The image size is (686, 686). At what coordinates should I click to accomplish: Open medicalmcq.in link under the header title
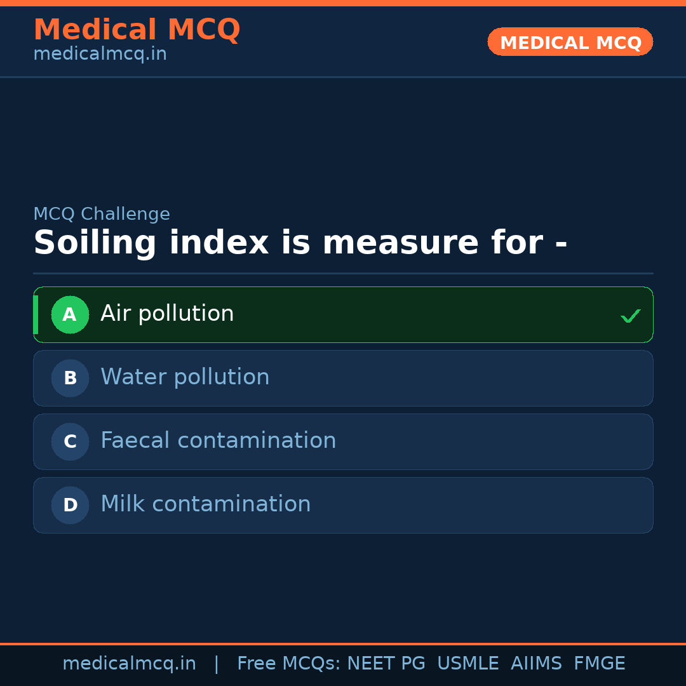point(100,54)
